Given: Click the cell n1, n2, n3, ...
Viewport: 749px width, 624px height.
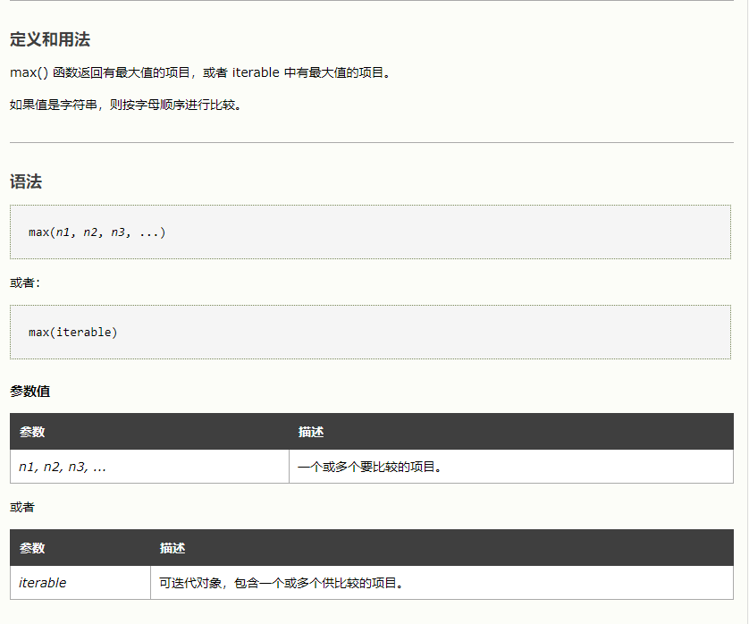Looking at the screenshot, I should click(x=149, y=467).
